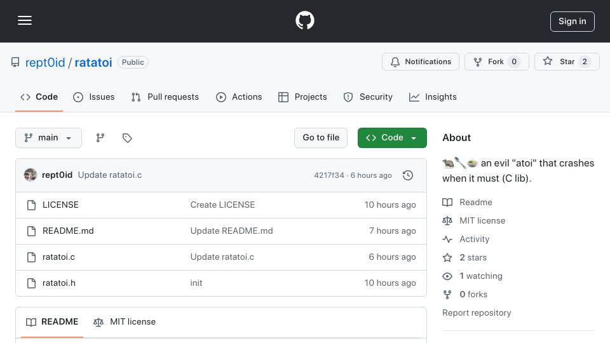Open the Pull requests tab
This screenshot has width=610, height=343.
tap(165, 97)
